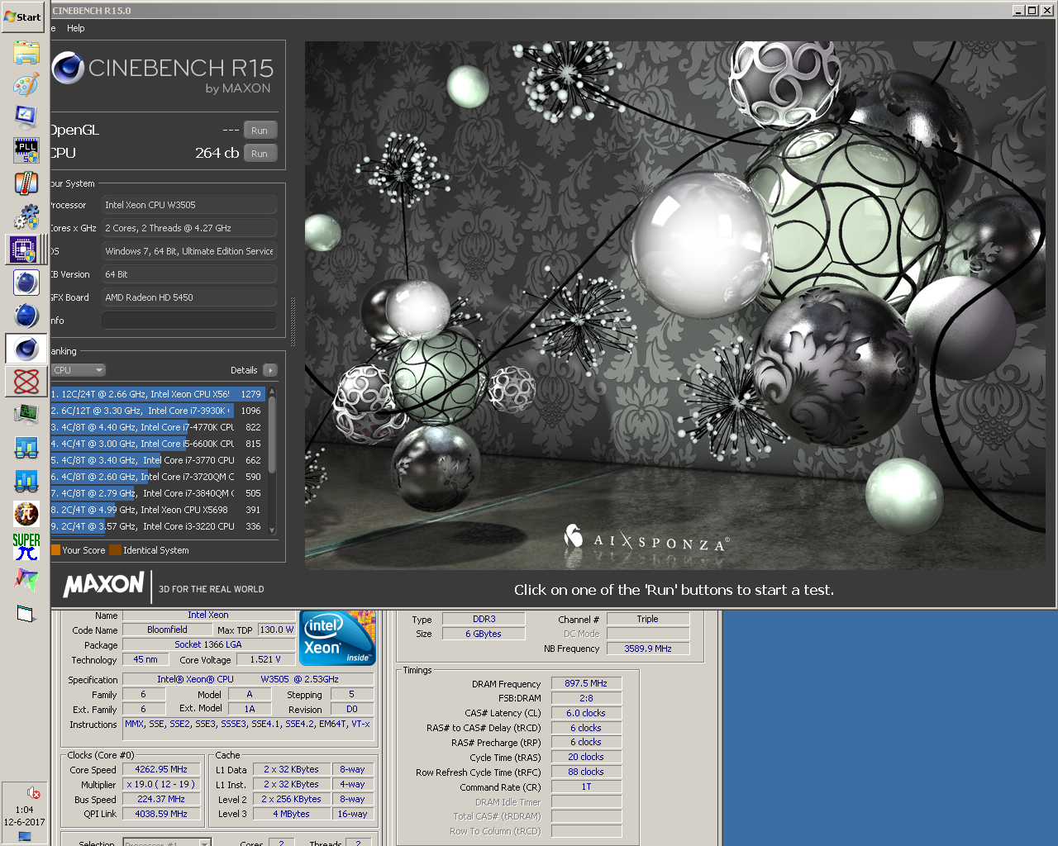
Task: Select ranking row Xeon X5698 score 391
Action: (158, 510)
